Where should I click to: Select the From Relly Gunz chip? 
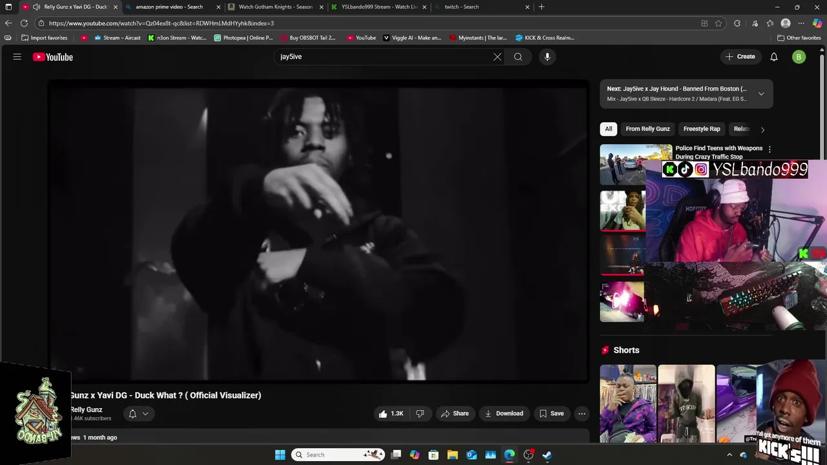click(648, 129)
